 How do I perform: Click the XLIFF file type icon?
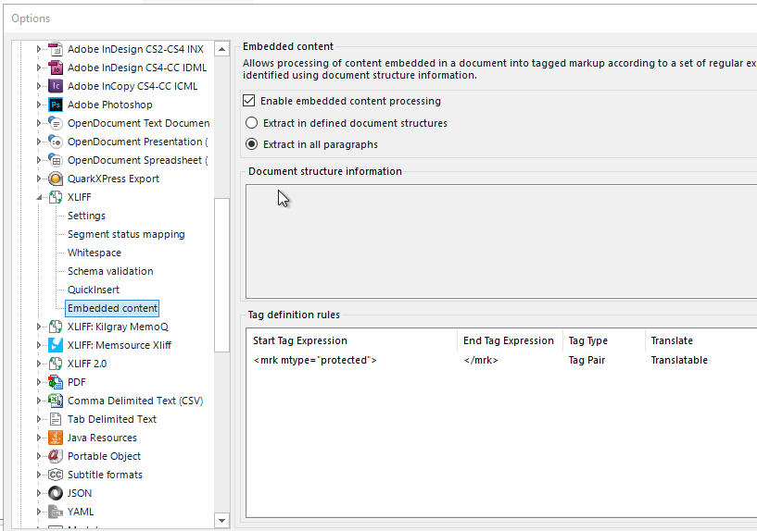tap(56, 197)
